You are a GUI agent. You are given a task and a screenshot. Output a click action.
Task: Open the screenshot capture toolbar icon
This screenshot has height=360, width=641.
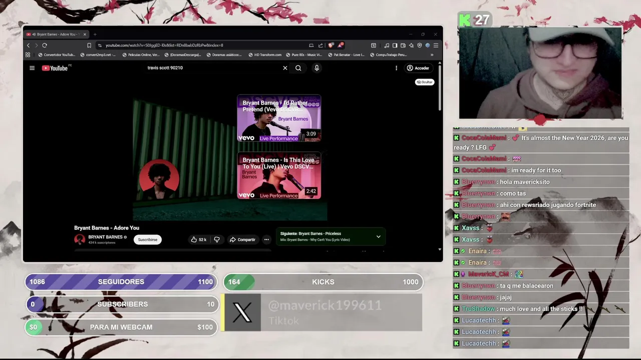pyautogui.click(x=373, y=45)
